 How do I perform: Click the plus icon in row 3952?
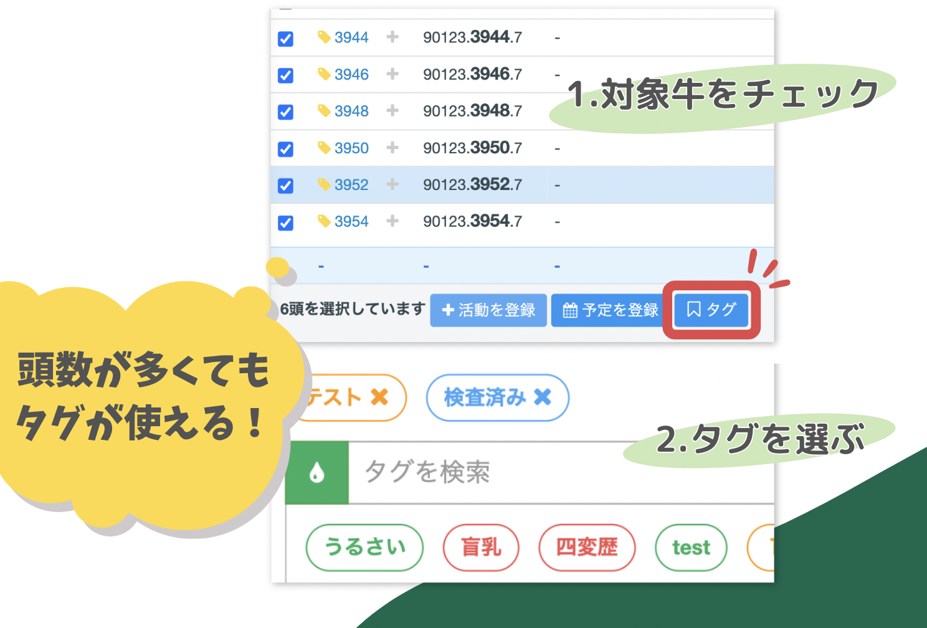point(392,184)
